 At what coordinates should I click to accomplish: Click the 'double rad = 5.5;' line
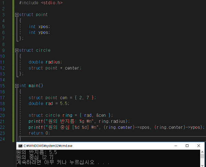point(49,104)
